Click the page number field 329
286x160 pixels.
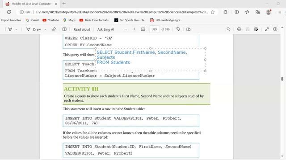(x=154, y=29)
